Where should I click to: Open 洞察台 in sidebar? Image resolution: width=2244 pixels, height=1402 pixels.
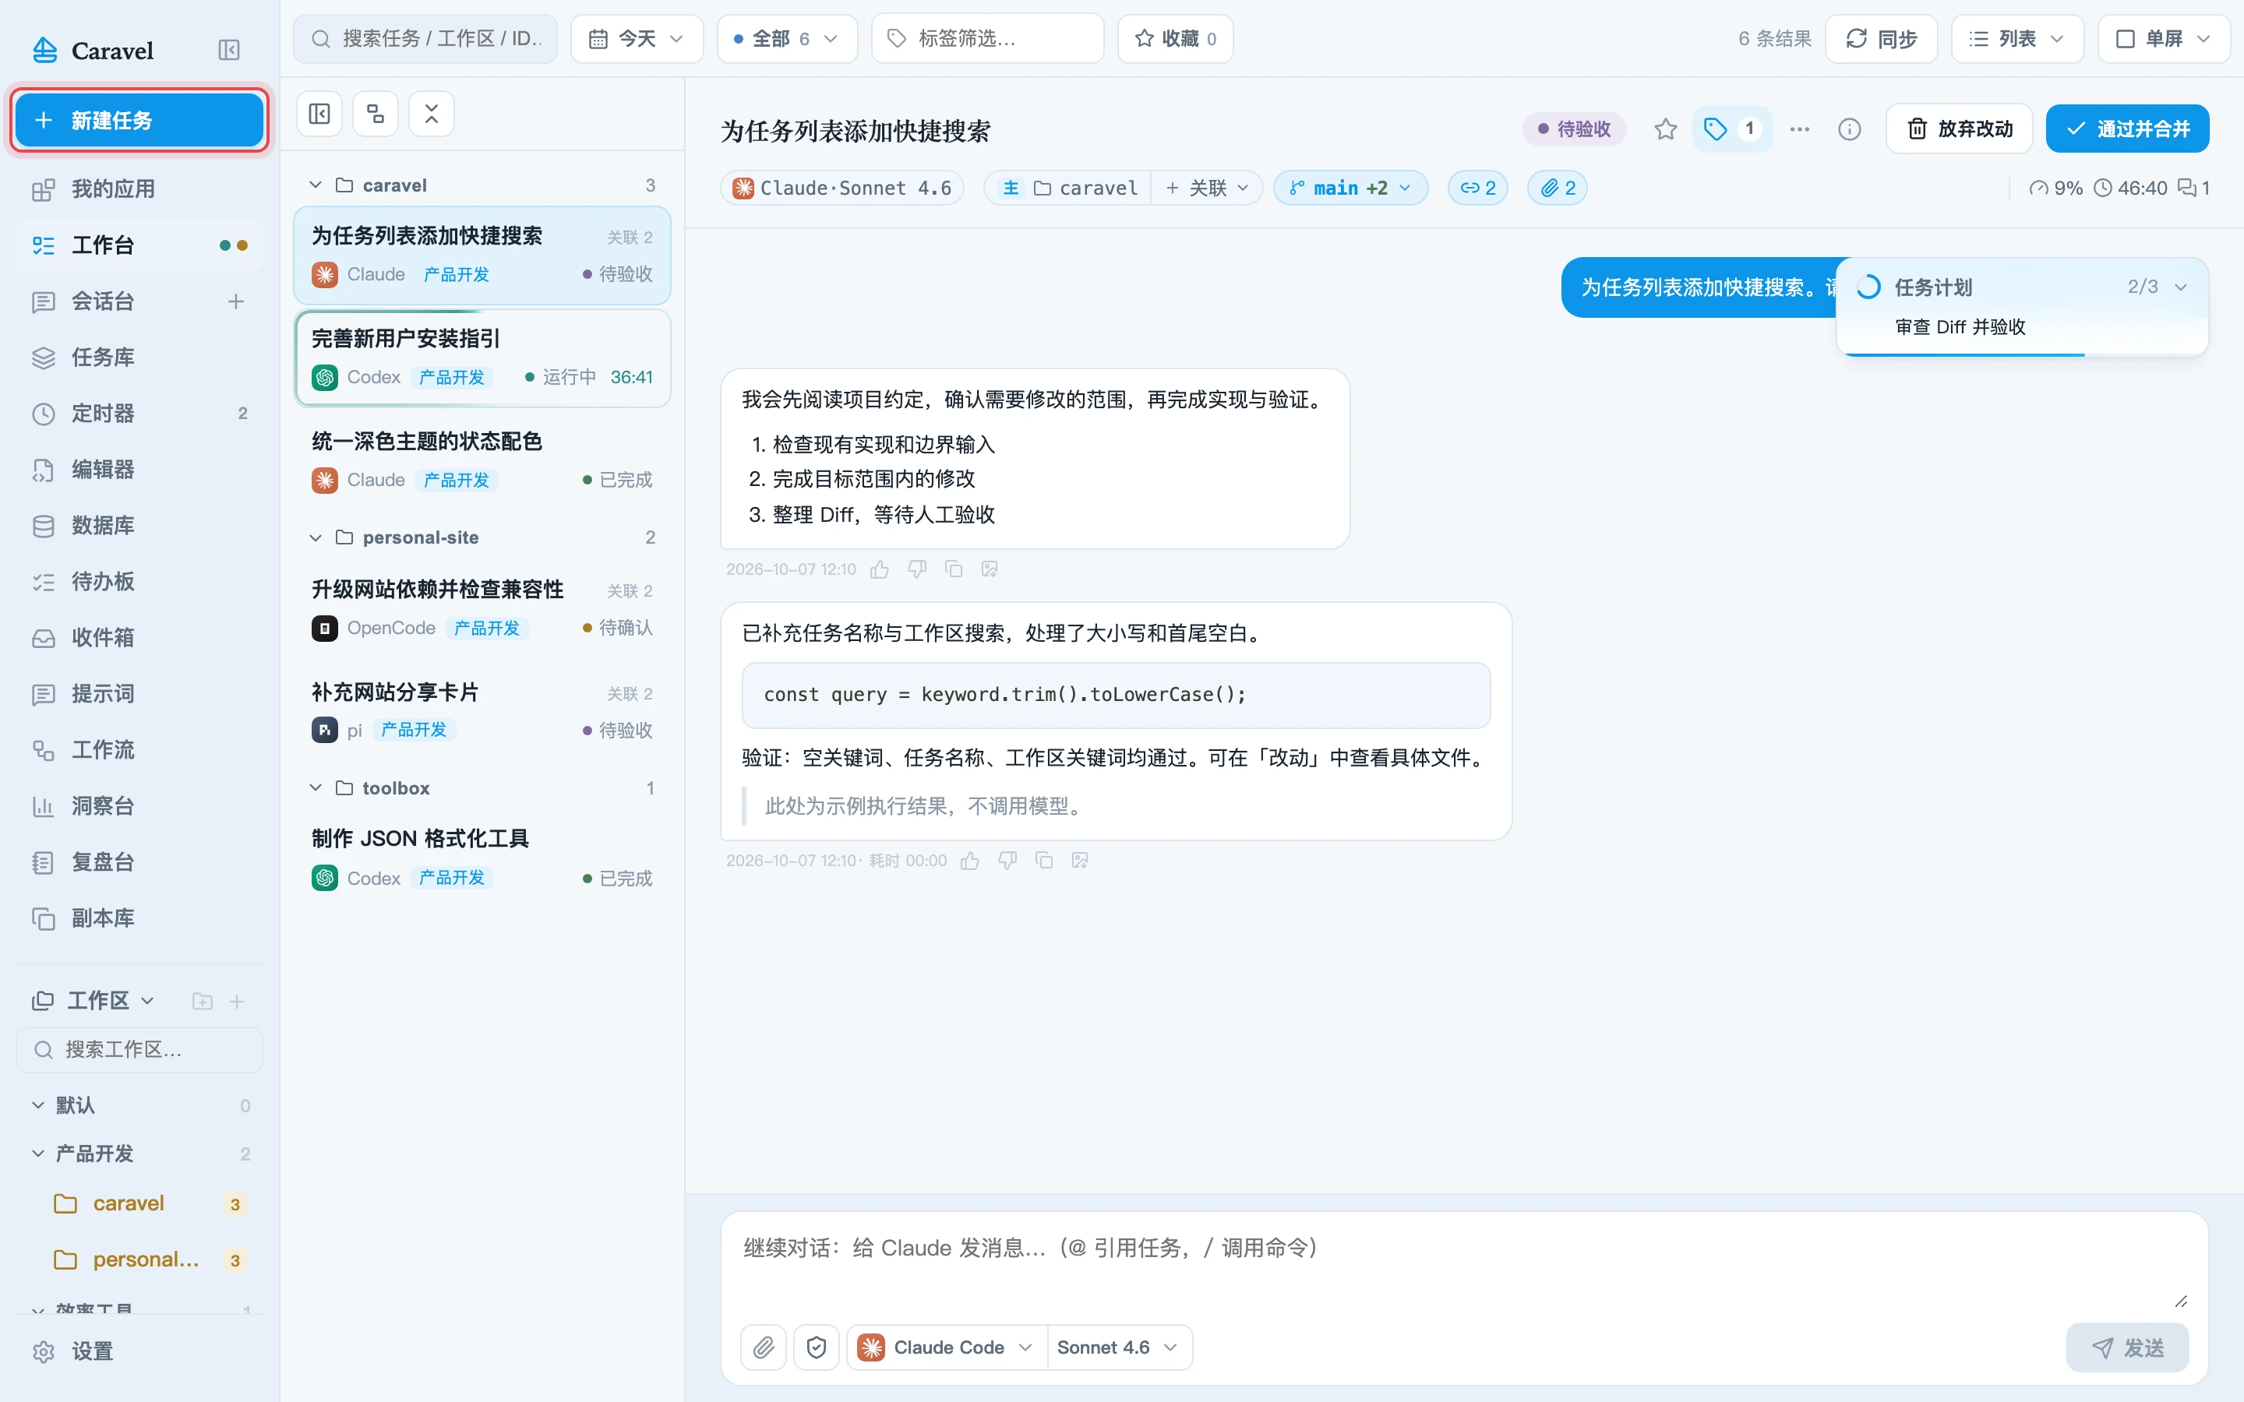tap(139, 806)
